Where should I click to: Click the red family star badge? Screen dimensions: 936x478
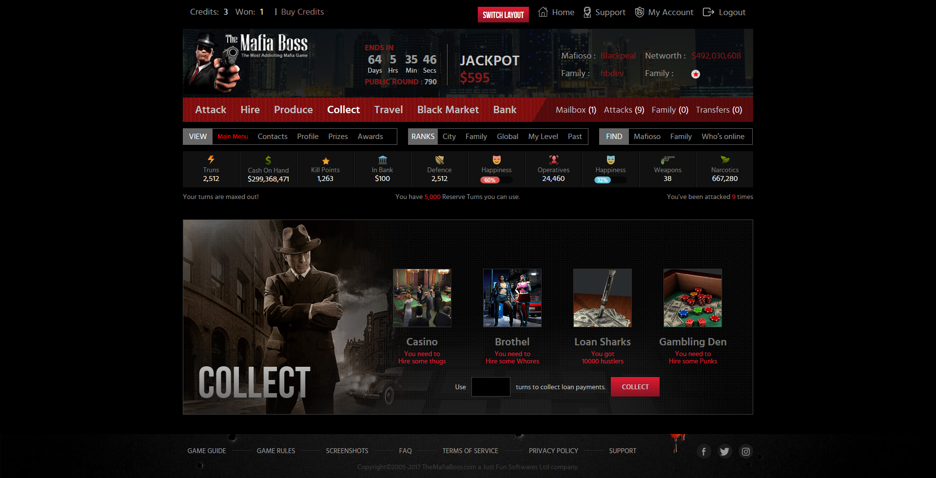pyautogui.click(x=696, y=74)
